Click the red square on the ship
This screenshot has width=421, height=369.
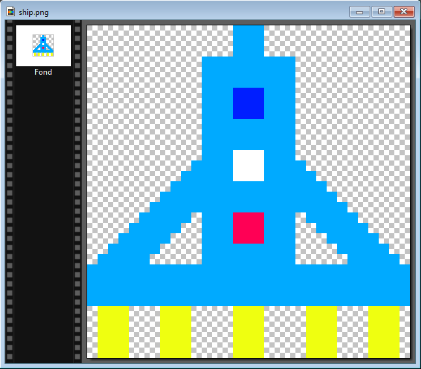pyautogui.click(x=249, y=228)
